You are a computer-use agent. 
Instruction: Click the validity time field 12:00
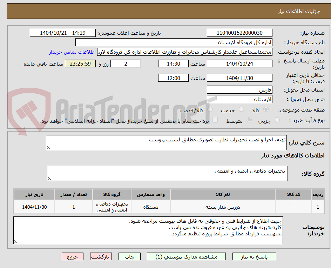(173, 78)
